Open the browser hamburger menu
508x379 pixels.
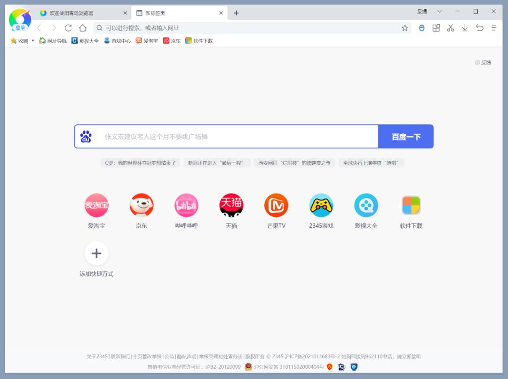point(493,28)
